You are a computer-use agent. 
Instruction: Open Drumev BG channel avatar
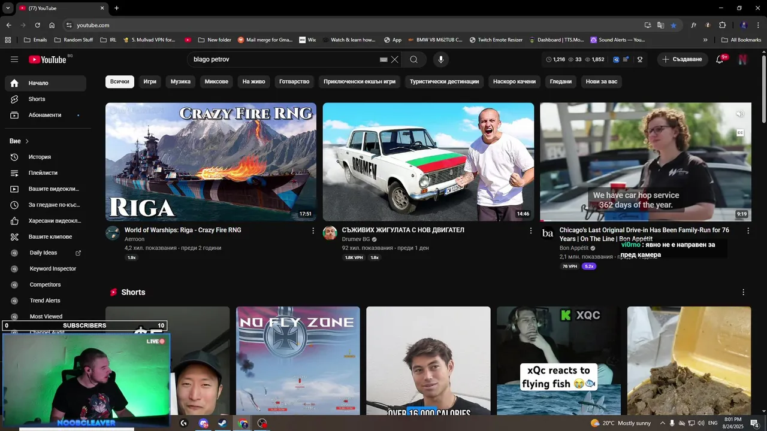[x=330, y=233]
